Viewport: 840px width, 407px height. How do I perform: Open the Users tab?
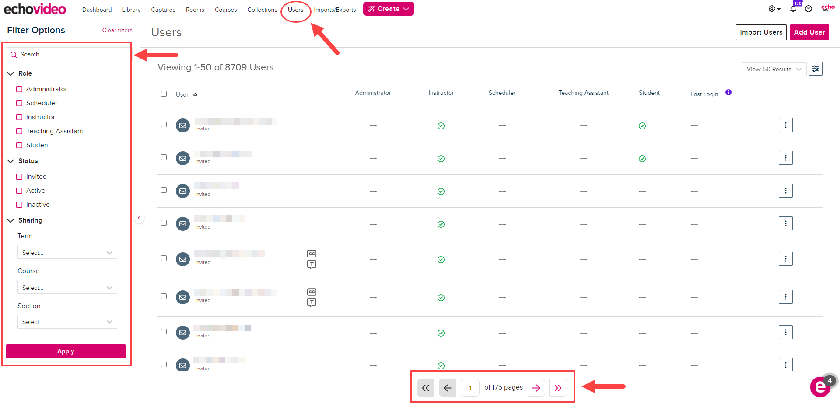coord(296,10)
